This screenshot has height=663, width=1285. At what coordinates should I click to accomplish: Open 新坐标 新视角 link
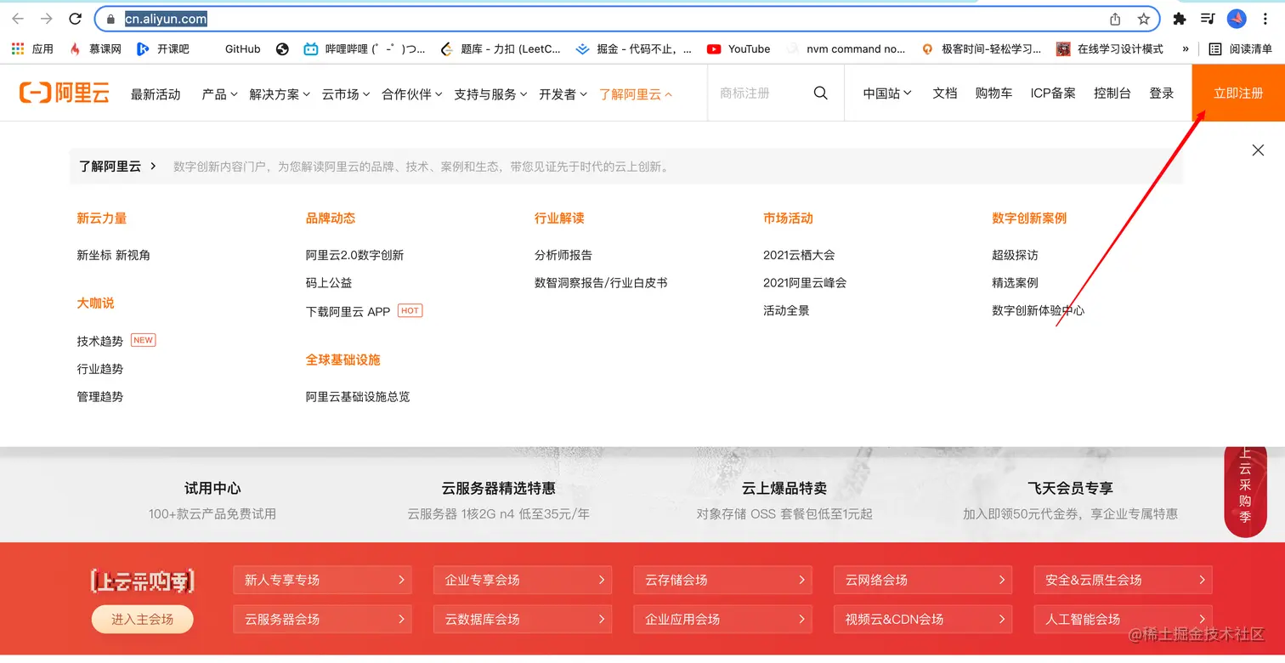coord(113,255)
